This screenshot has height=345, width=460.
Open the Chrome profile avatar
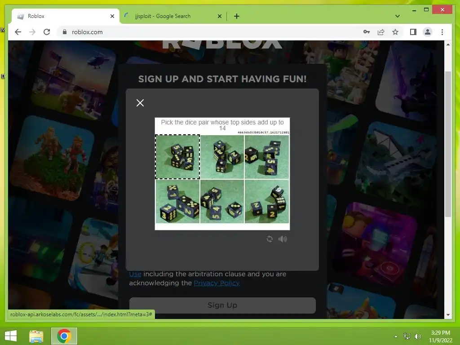click(x=428, y=32)
